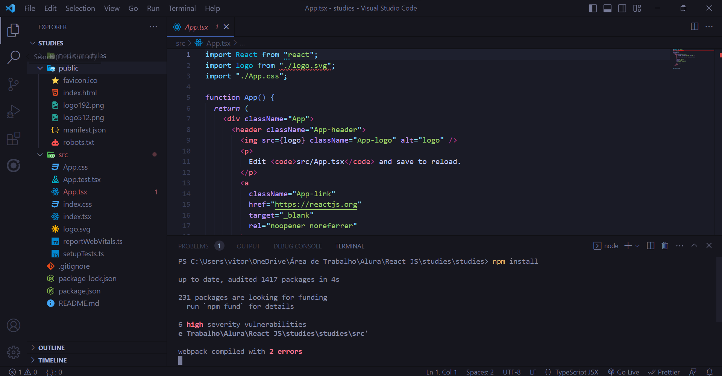Viewport: 722px width, 376px height.
Task: Expand the Outline section
Action: tap(97, 348)
